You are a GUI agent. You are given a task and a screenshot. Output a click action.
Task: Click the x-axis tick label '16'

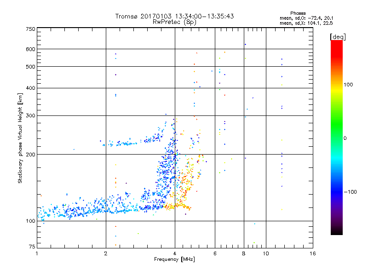coord(313,253)
